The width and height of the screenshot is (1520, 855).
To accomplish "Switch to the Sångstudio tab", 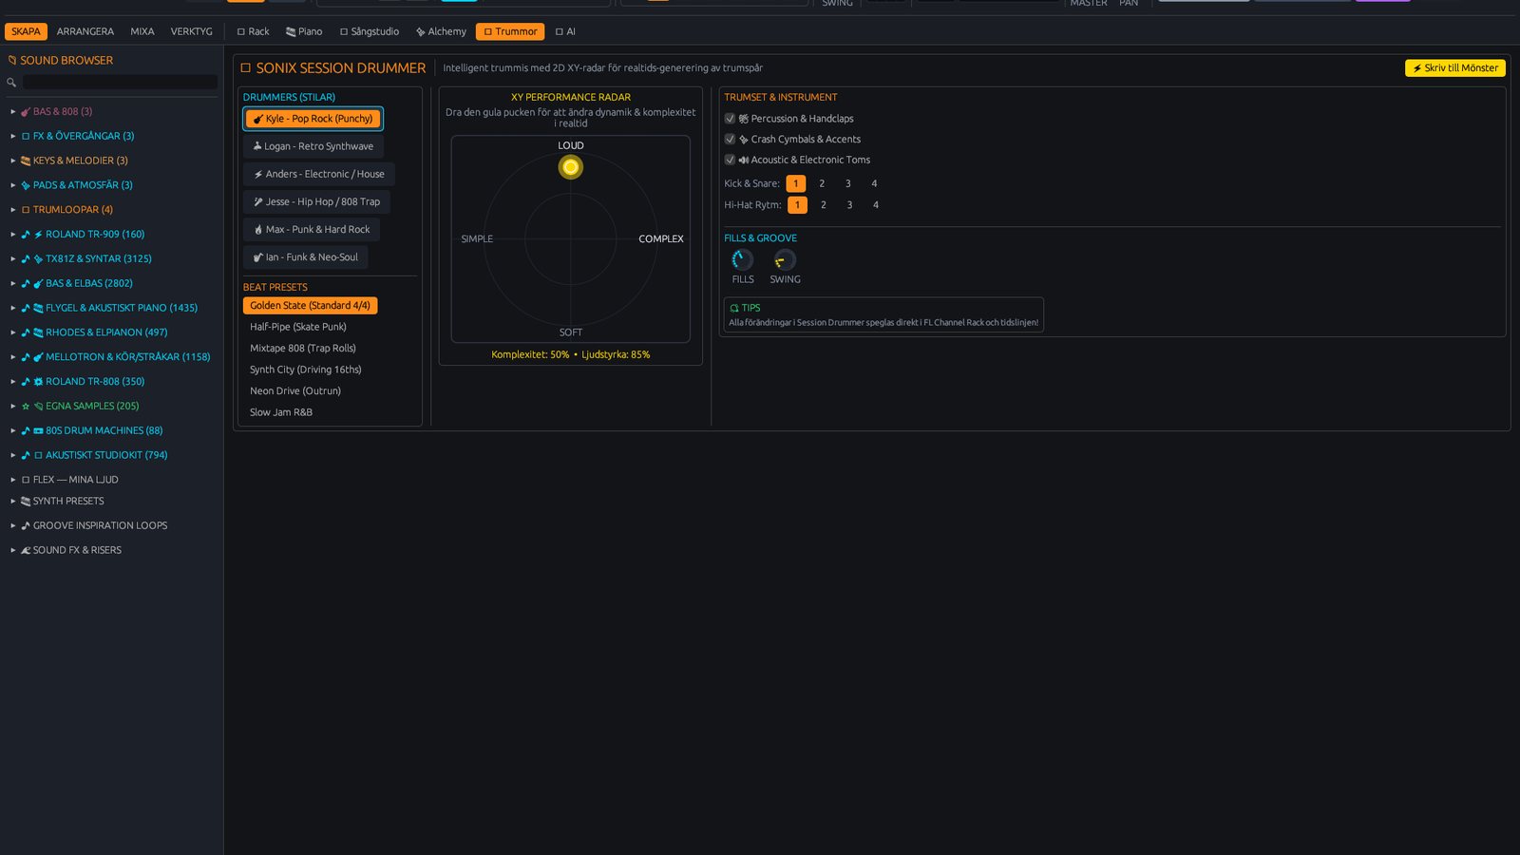I will click(x=370, y=31).
